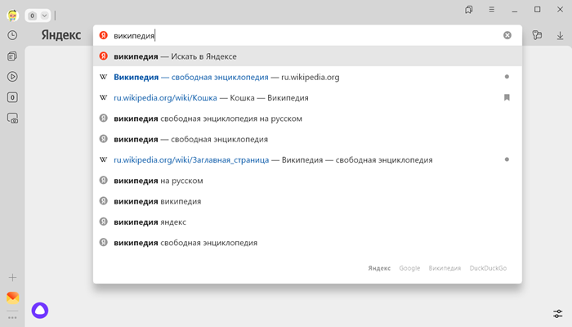Clear the address bar with the X icon
Image resolution: width=572 pixels, height=327 pixels.
(507, 35)
